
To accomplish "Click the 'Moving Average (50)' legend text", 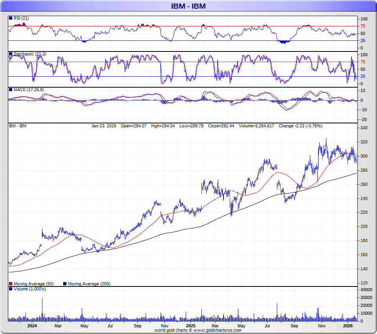I will [34, 284].
